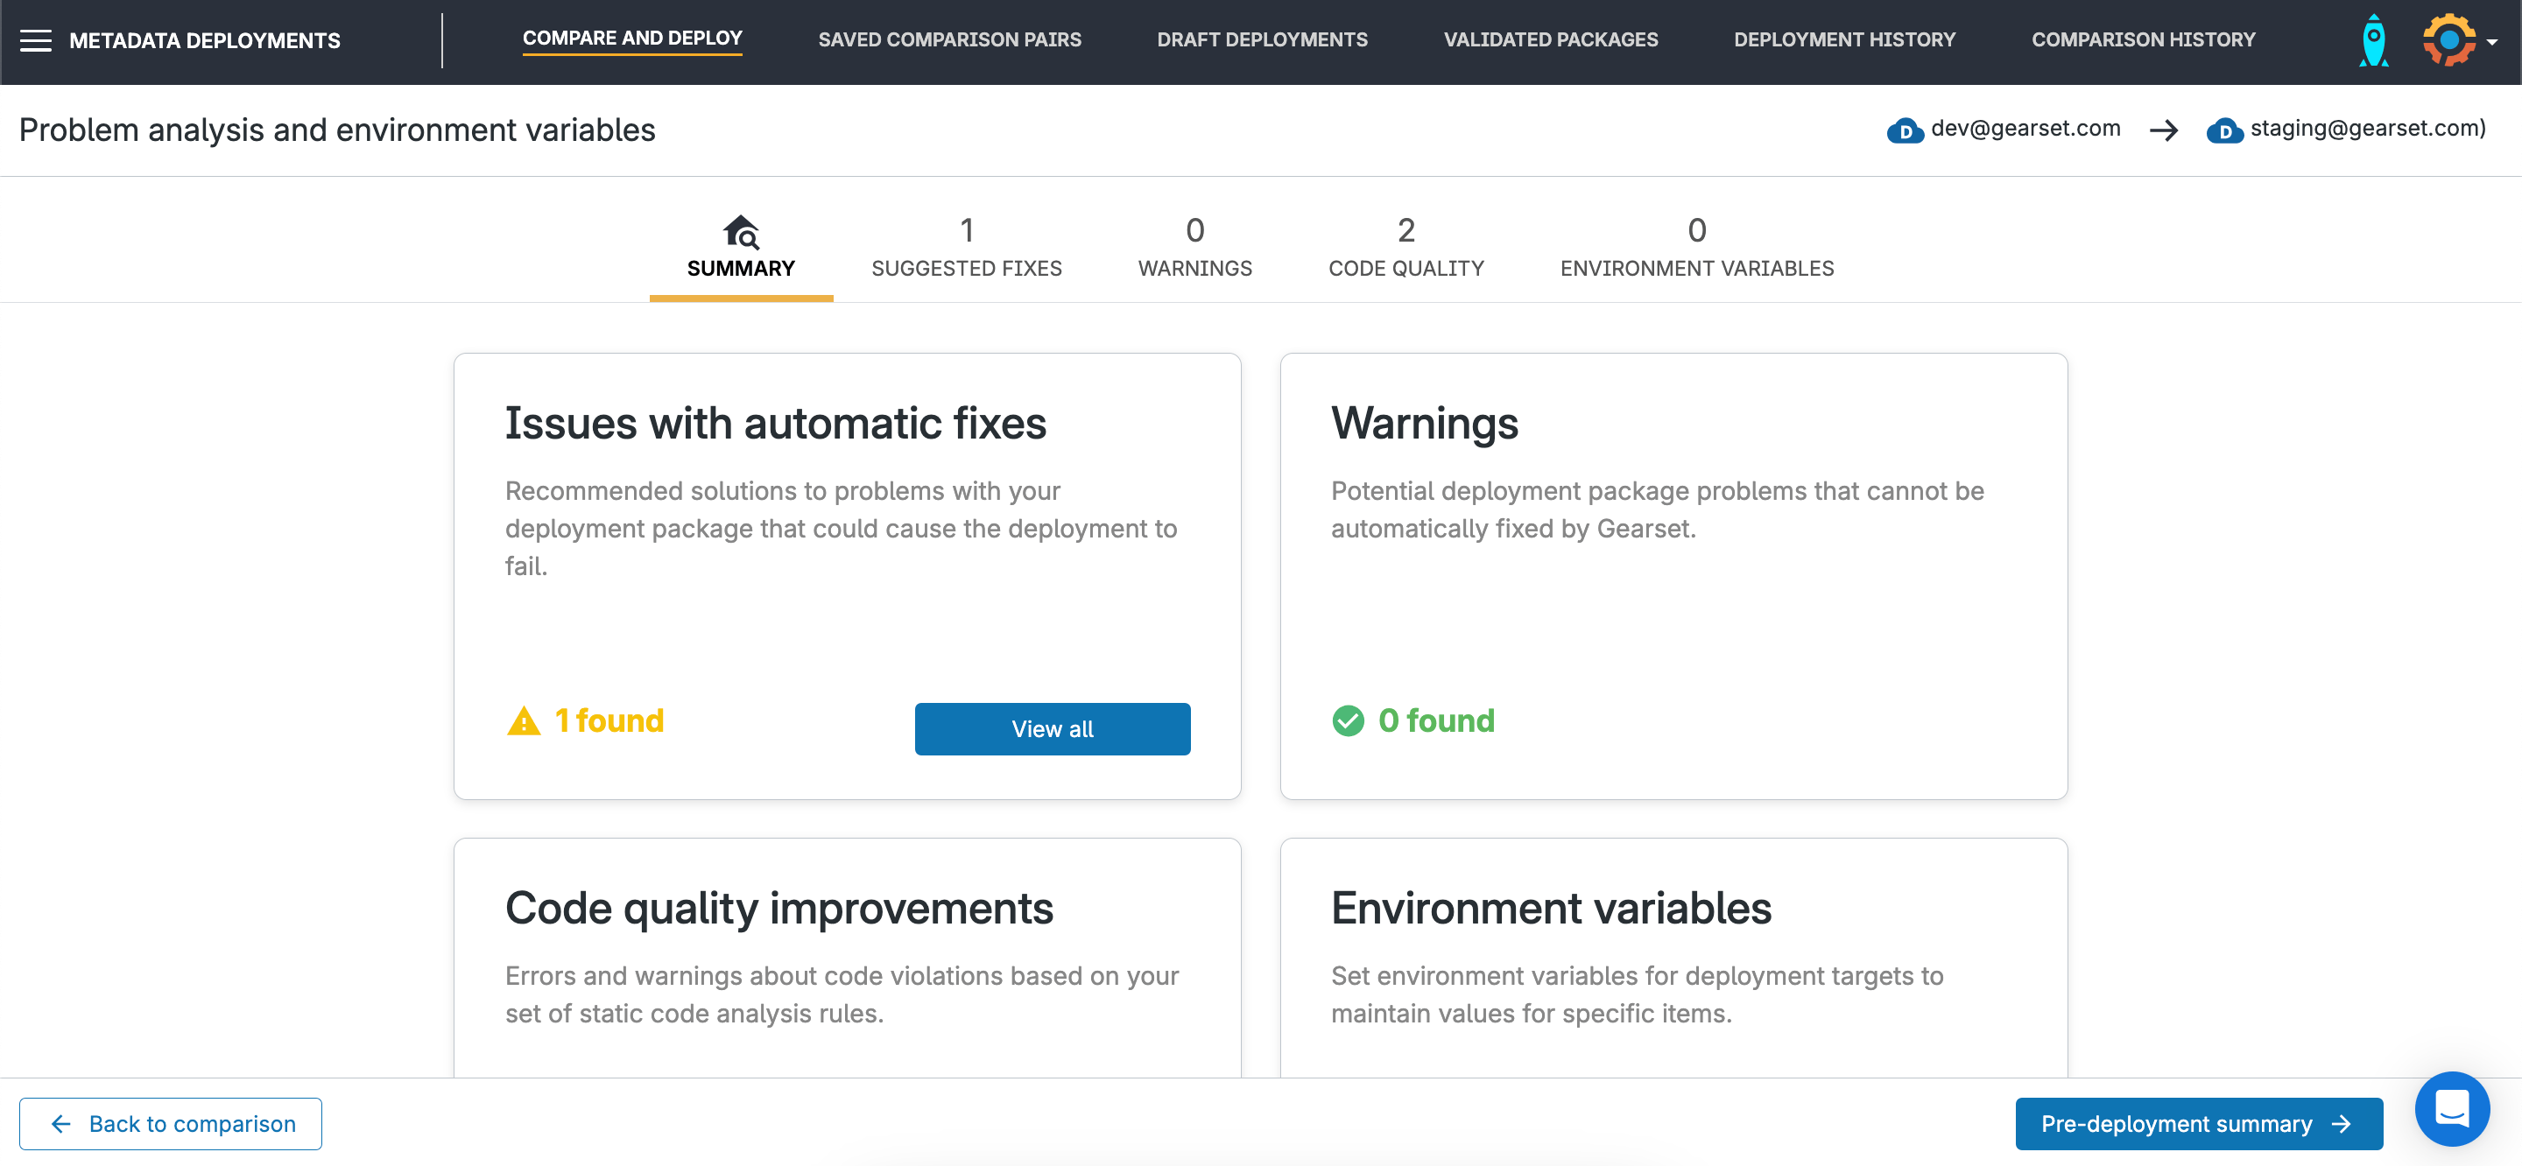Open the hamburger navigation menu
The width and height of the screenshot is (2522, 1166).
point(35,40)
